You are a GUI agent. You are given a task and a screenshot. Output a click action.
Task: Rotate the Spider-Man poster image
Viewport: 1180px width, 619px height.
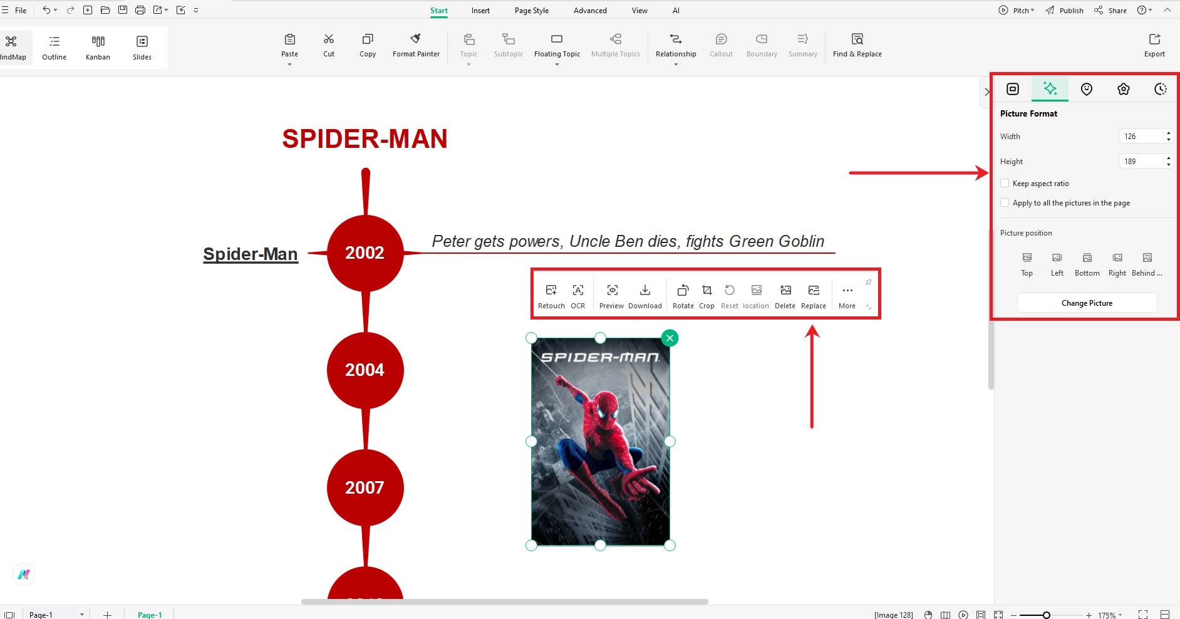[x=683, y=296]
